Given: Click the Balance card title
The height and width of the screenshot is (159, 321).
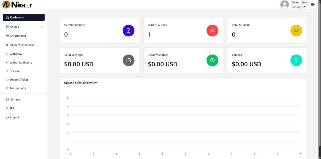Looking at the screenshot, I should click(x=237, y=55).
